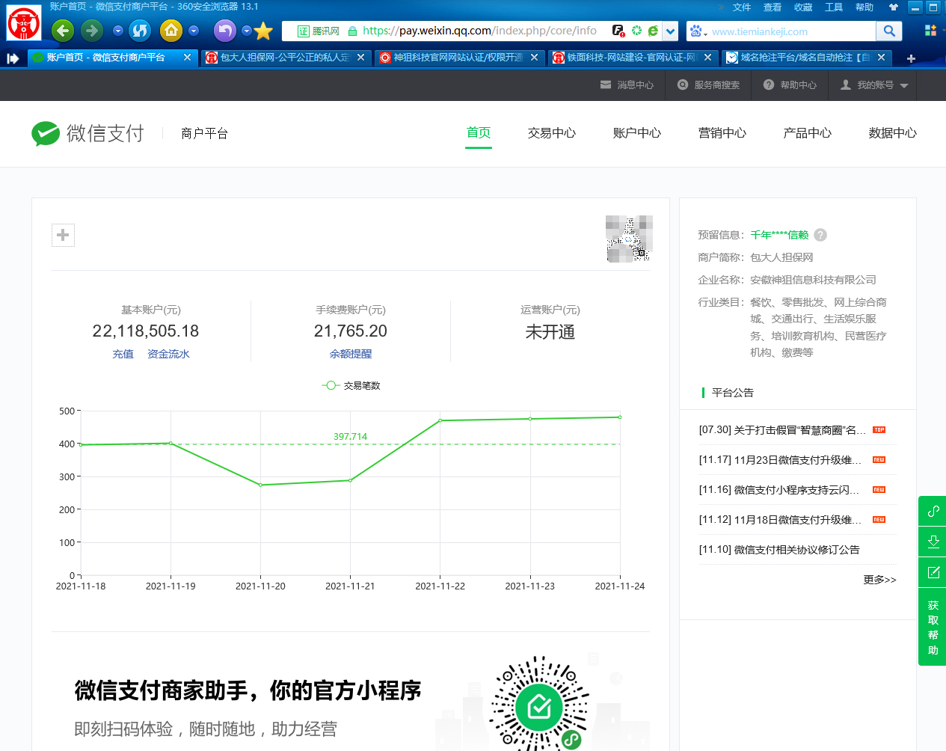Click the 充值 link under basic account

[x=123, y=354]
